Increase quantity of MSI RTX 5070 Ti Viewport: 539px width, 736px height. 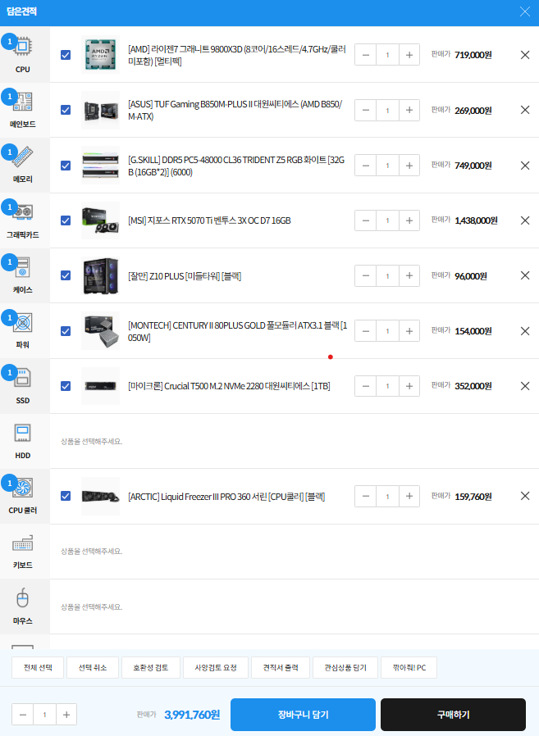409,220
